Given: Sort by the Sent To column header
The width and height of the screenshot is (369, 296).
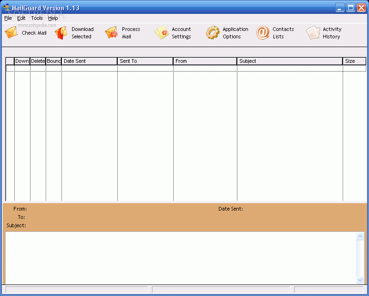Looking at the screenshot, I should (x=145, y=61).
